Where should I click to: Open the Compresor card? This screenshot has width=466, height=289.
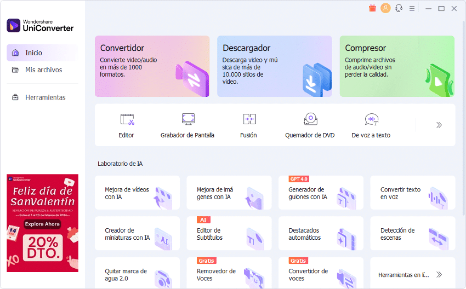(396, 66)
